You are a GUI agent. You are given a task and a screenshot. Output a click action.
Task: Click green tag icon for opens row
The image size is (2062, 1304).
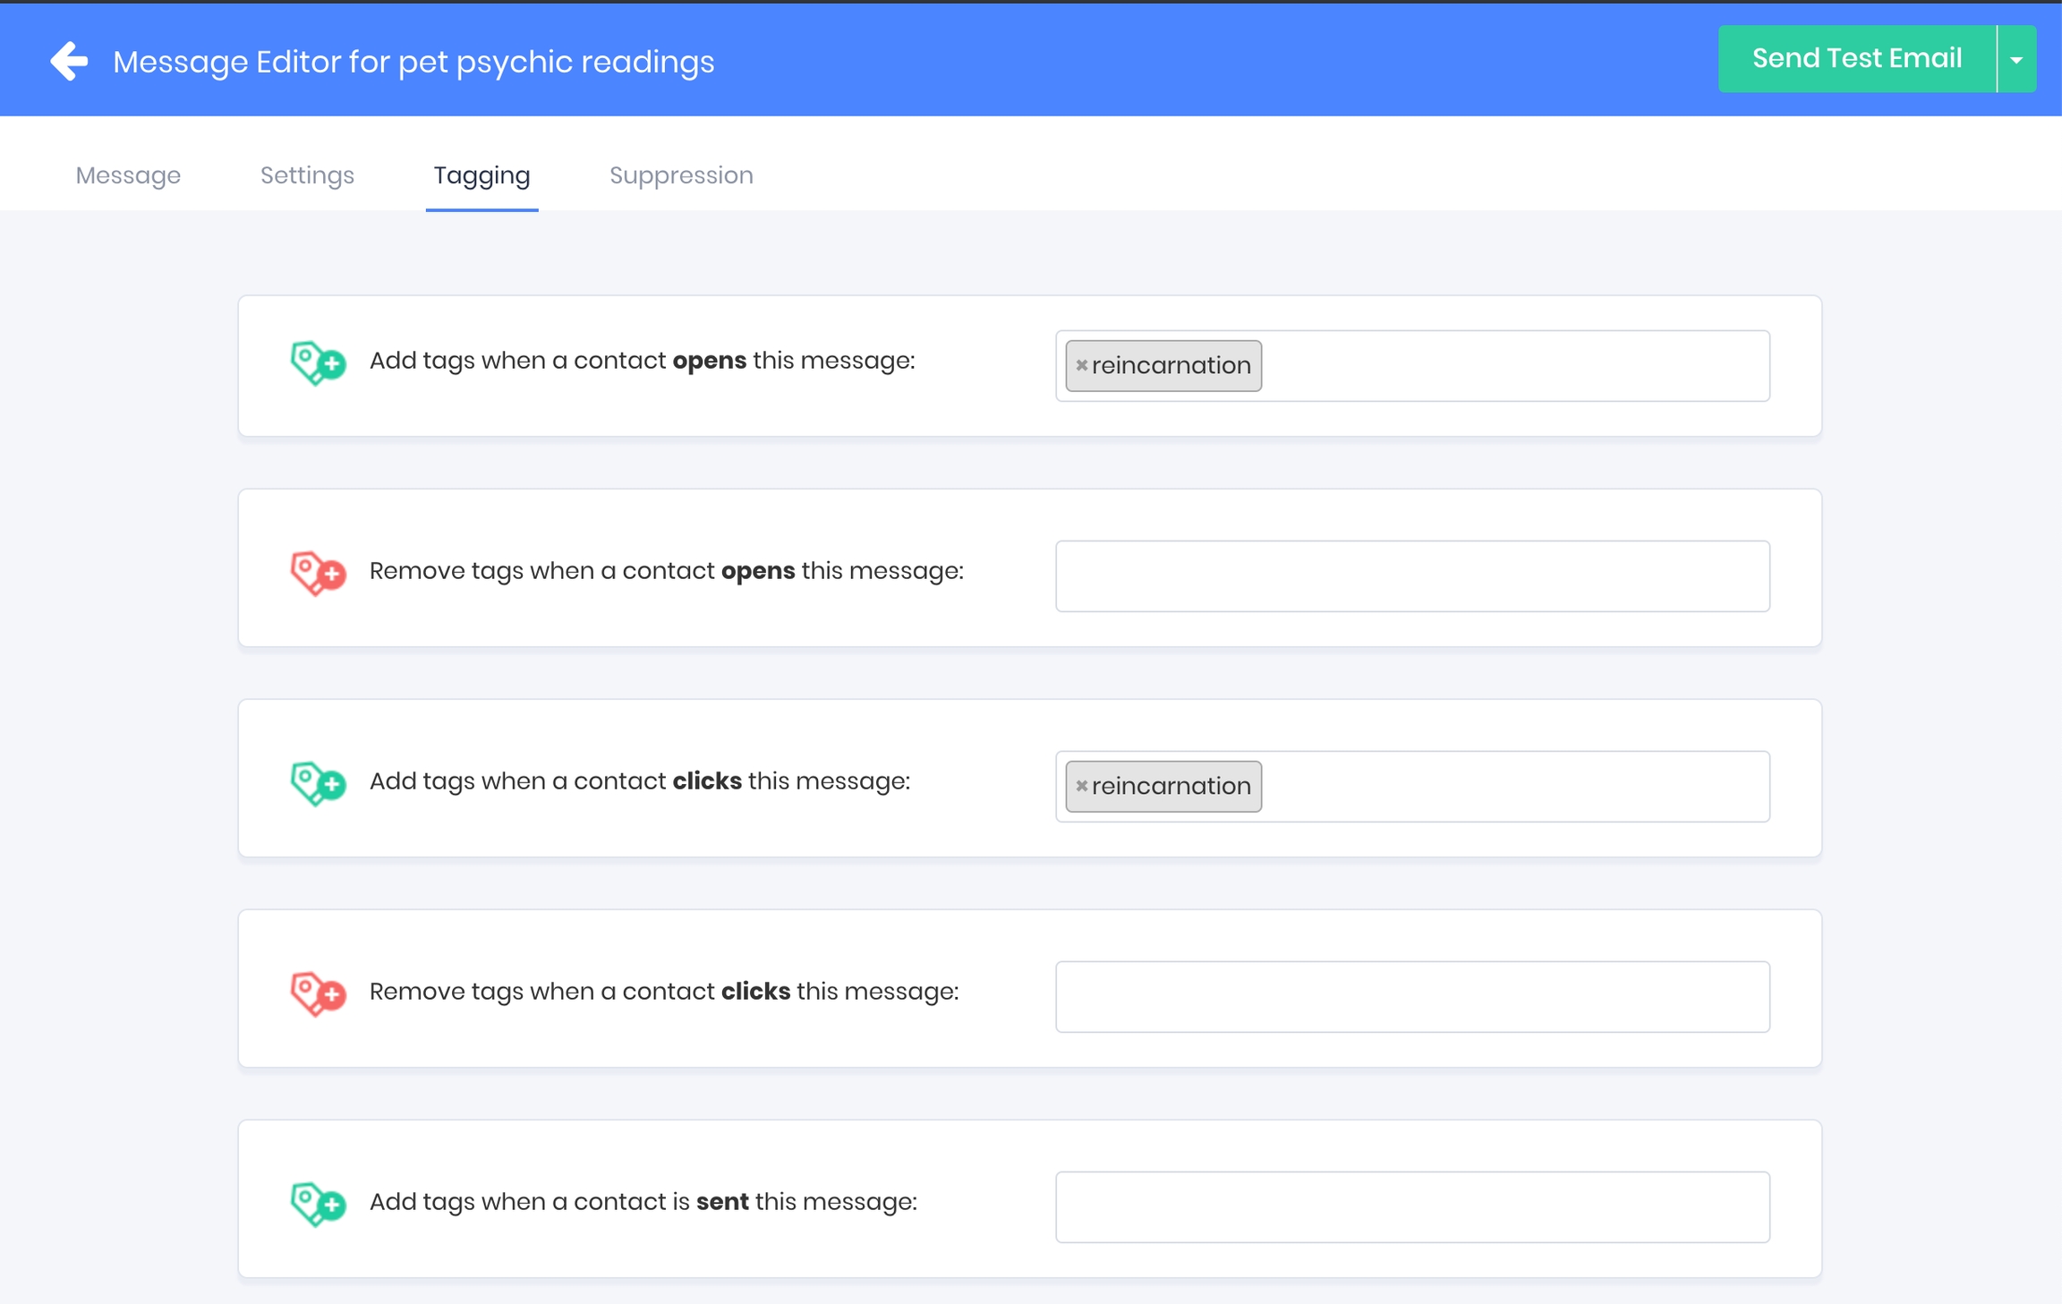[318, 362]
